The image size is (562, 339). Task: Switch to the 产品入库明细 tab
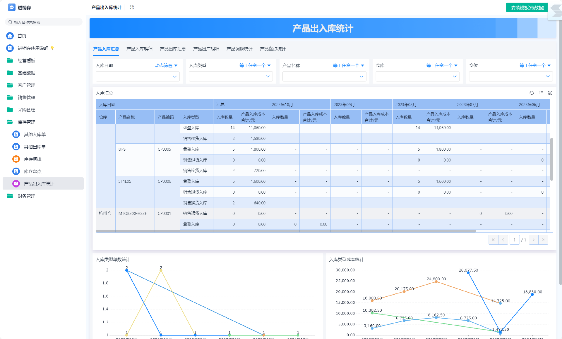click(x=139, y=49)
